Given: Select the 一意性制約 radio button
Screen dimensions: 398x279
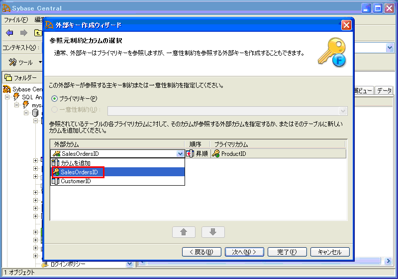Looking at the screenshot, I should (55, 110).
